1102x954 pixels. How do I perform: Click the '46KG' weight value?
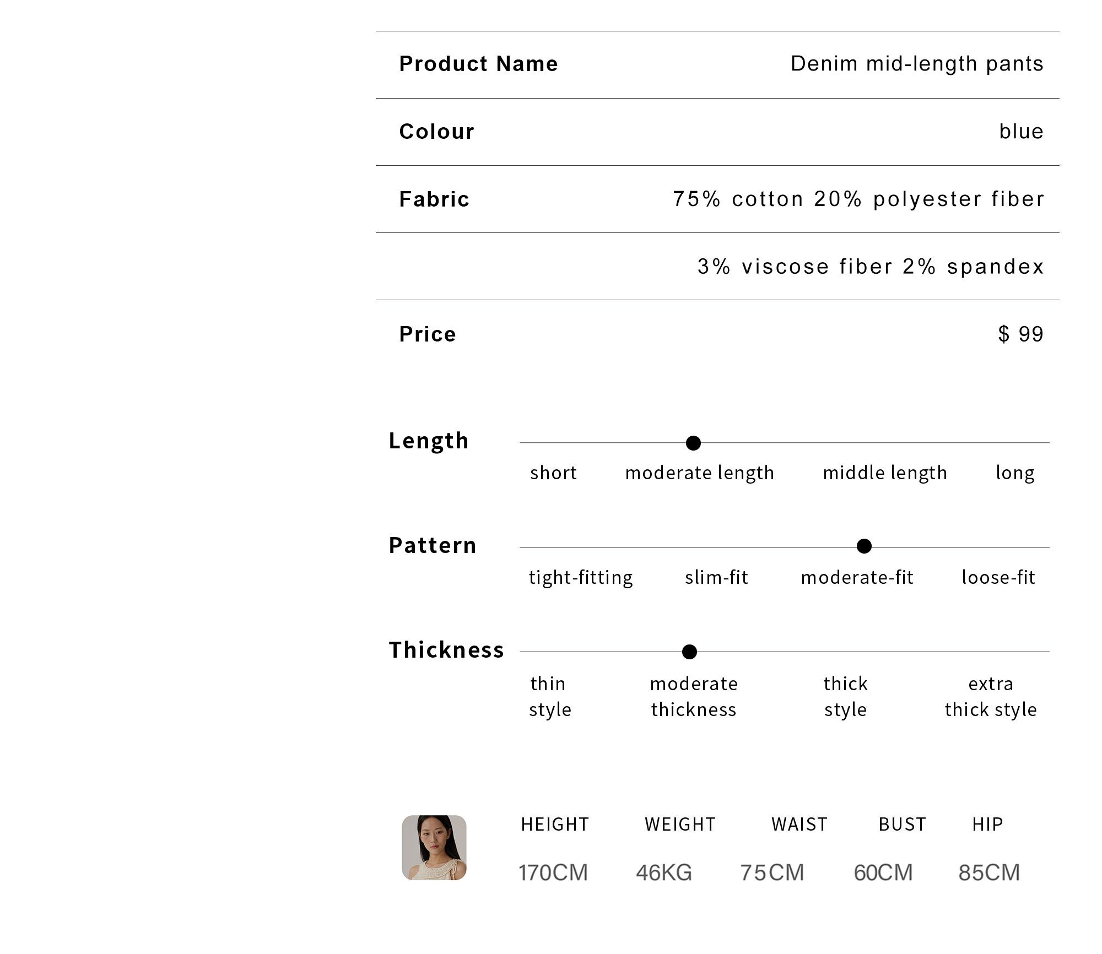(x=664, y=872)
